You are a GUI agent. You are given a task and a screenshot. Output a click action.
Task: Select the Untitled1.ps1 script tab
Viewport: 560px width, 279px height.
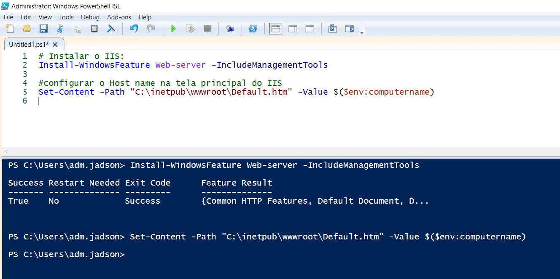pyautogui.click(x=28, y=44)
